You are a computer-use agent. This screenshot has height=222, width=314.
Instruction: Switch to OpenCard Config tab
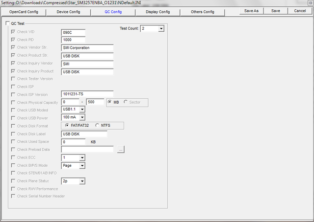click(24, 11)
